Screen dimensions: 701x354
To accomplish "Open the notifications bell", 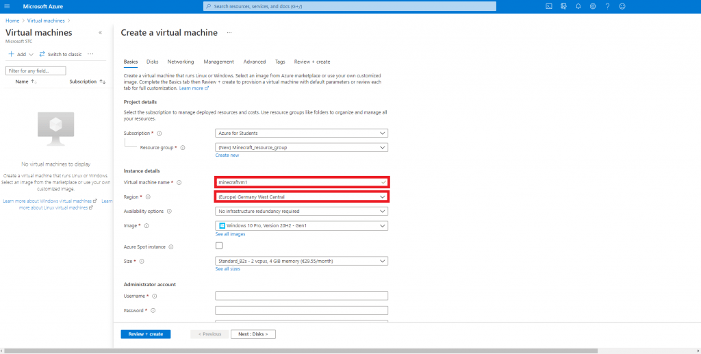I will (578, 6).
